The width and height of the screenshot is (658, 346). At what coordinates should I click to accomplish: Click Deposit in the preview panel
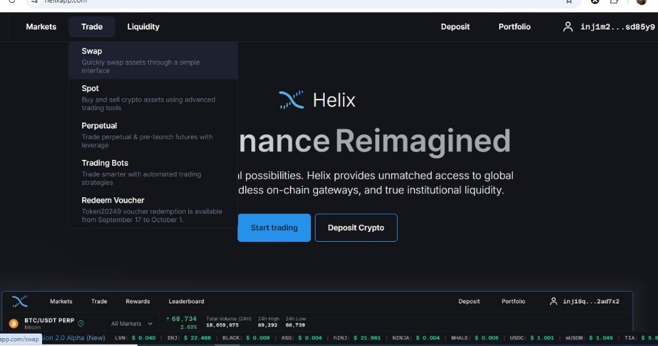click(x=469, y=301)
